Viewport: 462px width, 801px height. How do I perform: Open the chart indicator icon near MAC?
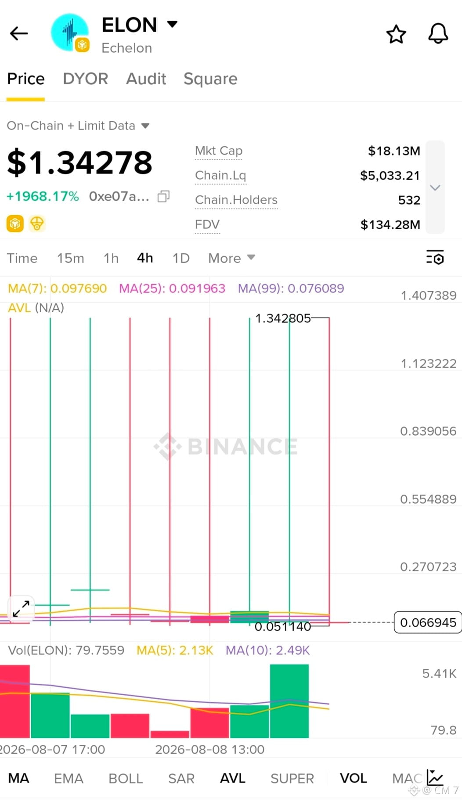[x=434, y=777]
